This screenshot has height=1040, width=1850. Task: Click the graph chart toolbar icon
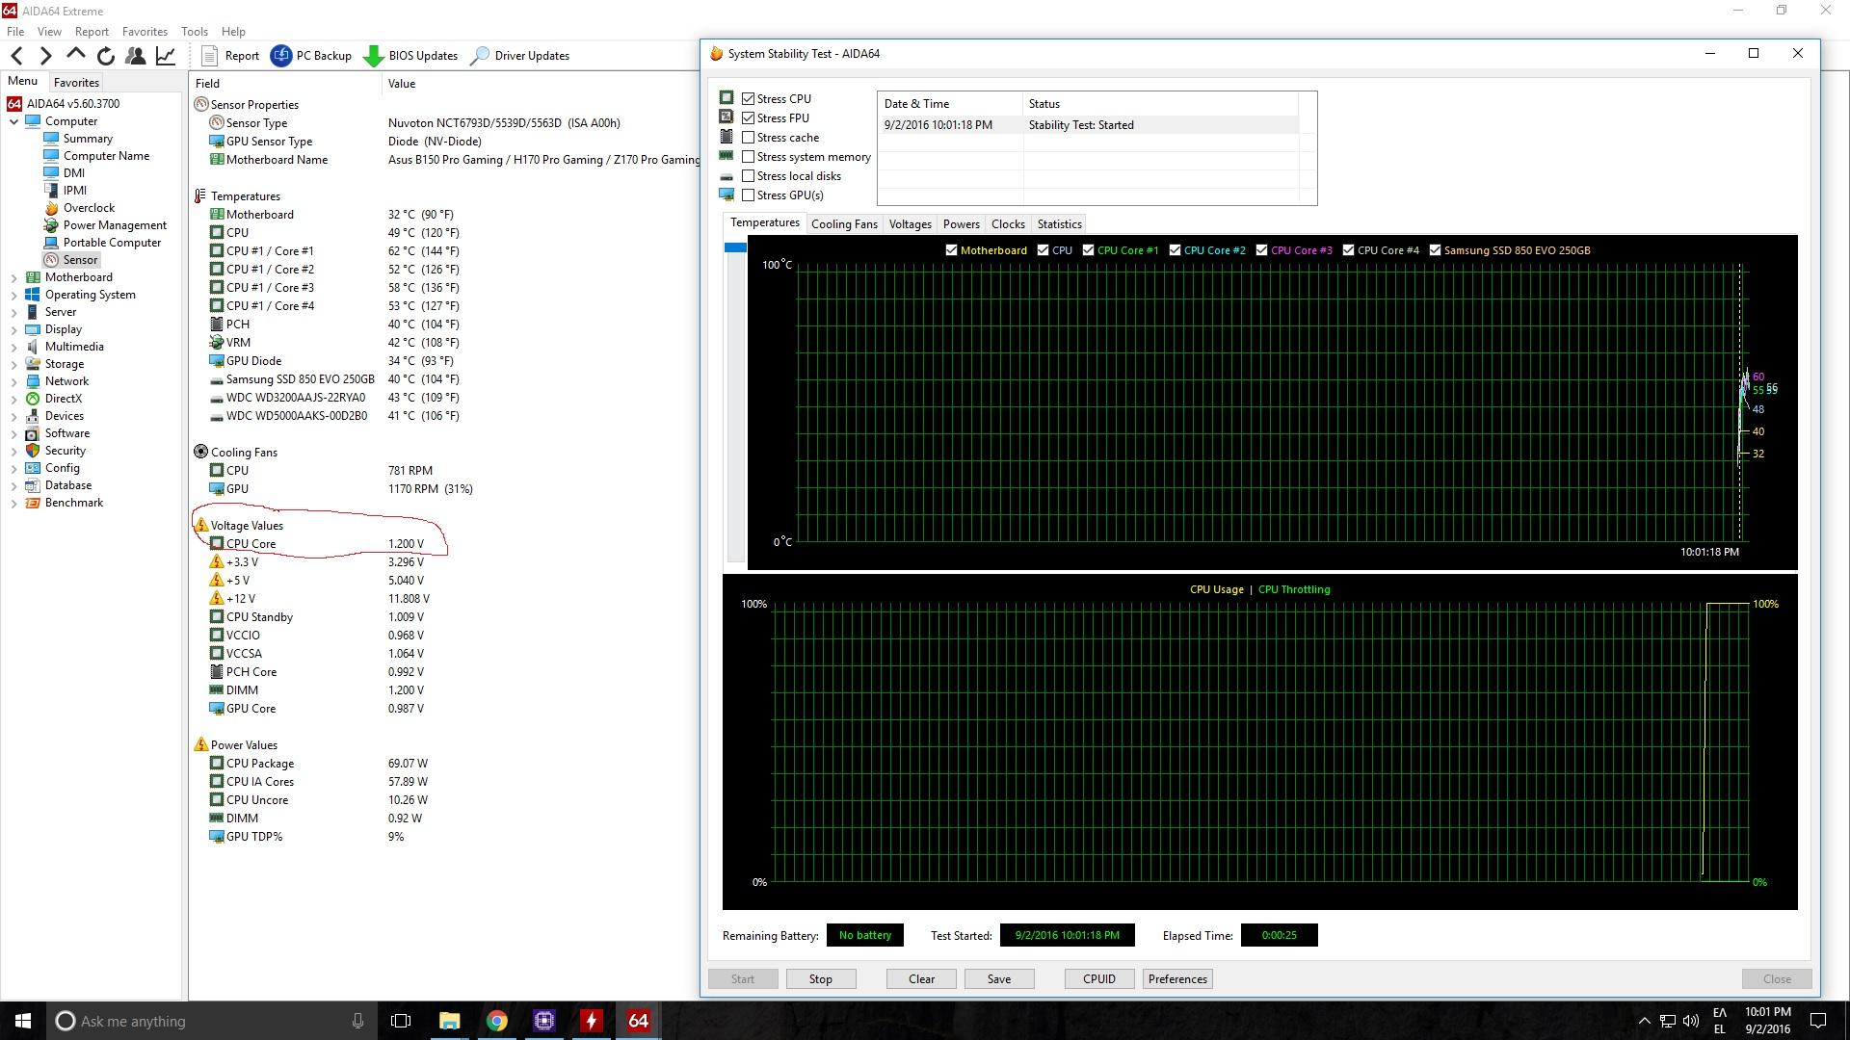[166, 56]
